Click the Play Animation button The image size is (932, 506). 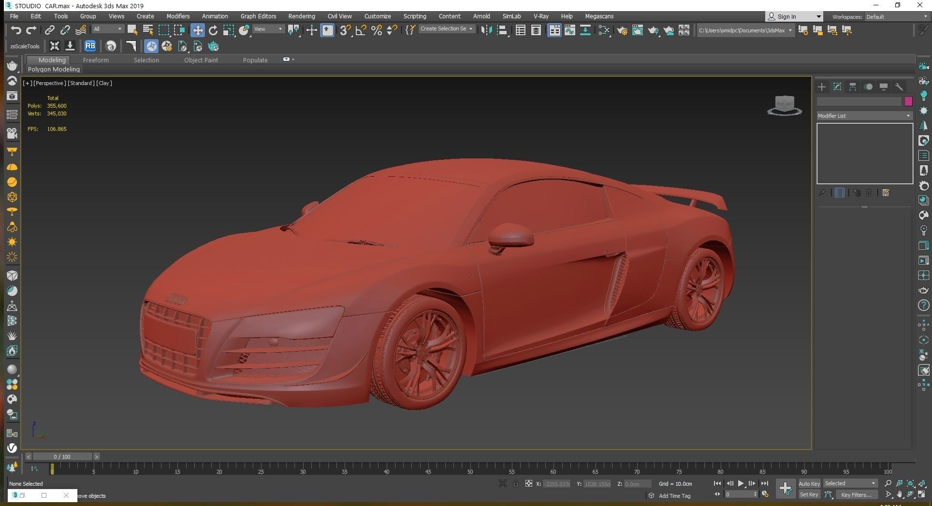(741, 483)
